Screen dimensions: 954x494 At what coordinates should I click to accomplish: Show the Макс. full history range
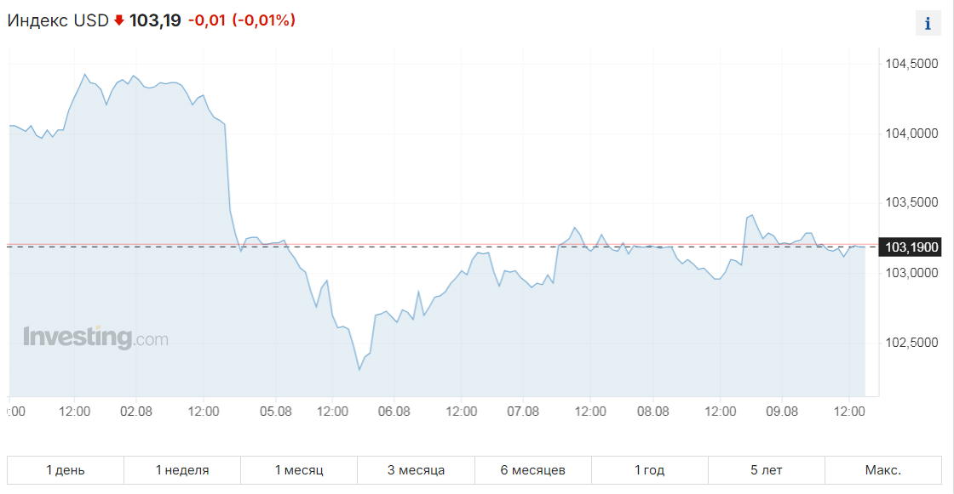882,469
